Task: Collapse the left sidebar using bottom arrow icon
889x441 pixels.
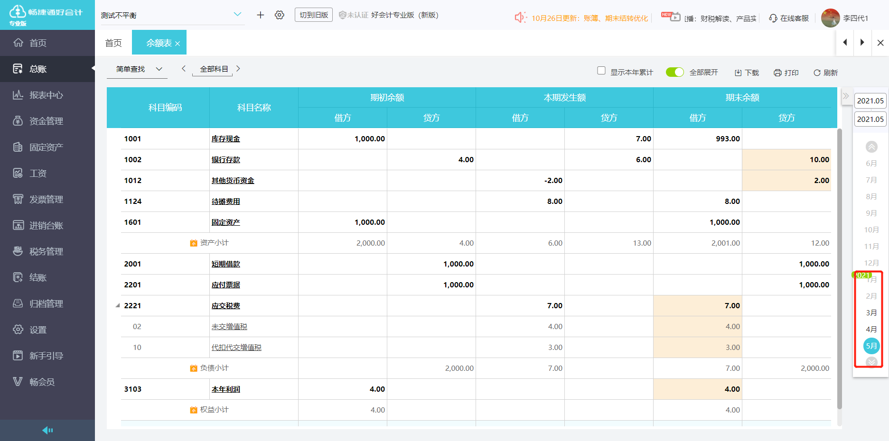Action: (47, 430)
